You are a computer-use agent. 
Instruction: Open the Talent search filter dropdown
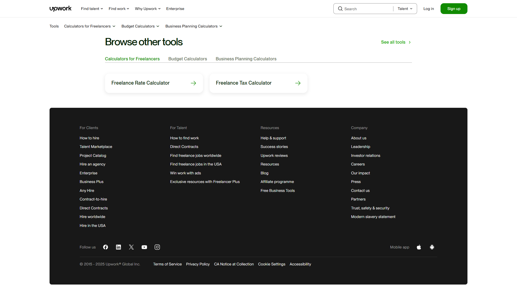coord(404,9)
